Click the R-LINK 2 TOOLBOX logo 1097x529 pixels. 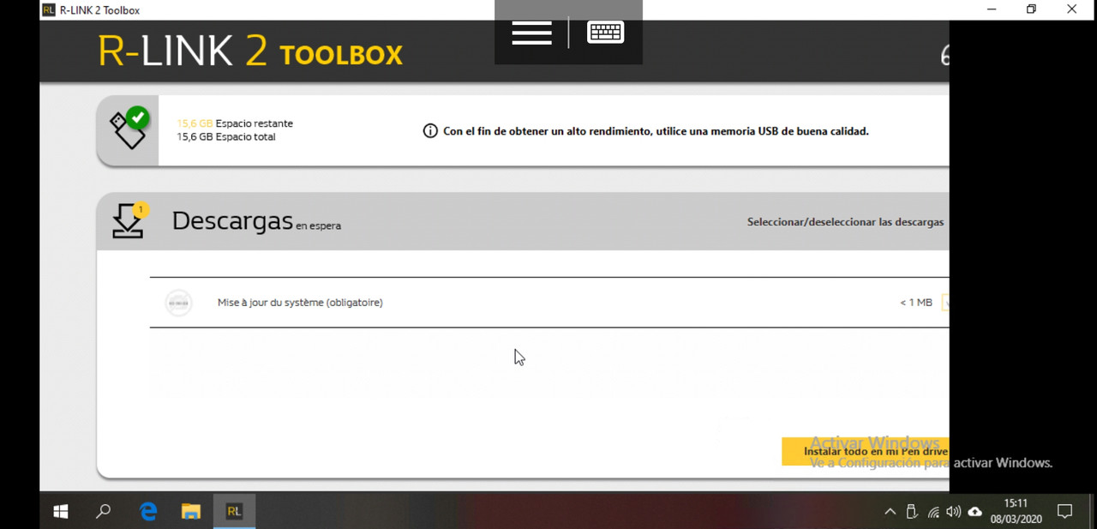[250, 52]
